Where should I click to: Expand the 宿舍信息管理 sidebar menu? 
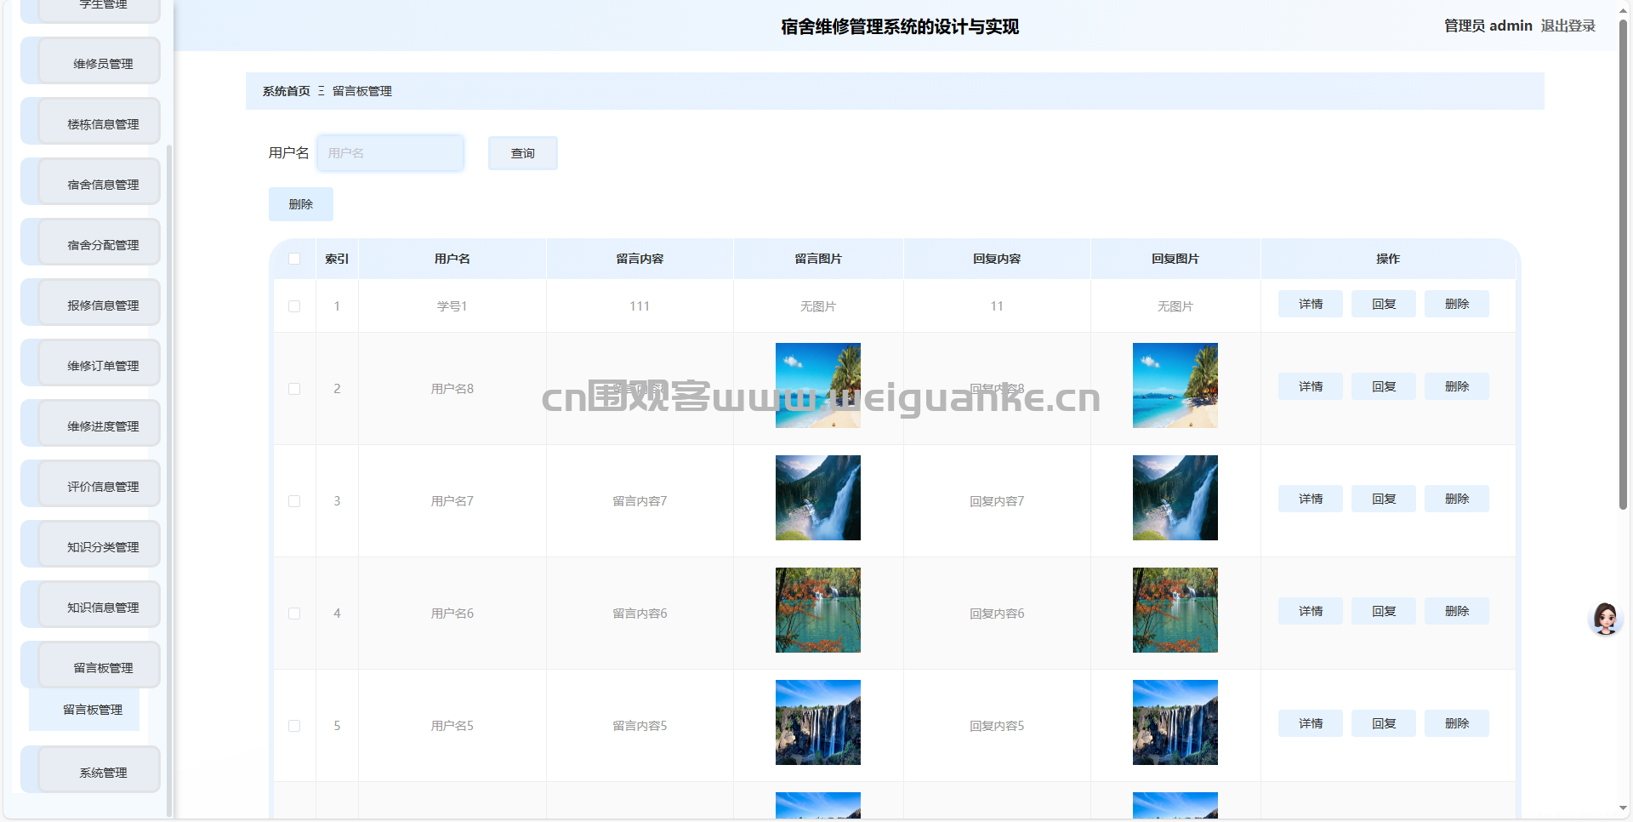point(91,182)
